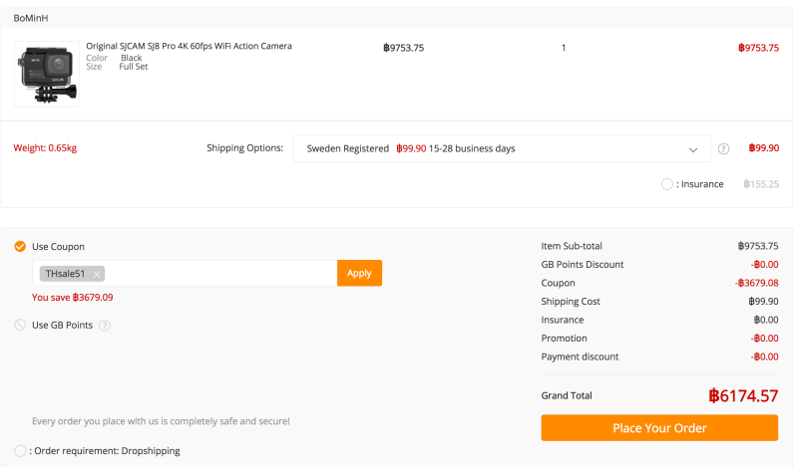Open the SJCAM SJ8 Pro camera thumbnail
The image size is (798, 467).
click(x=47, y=75)
